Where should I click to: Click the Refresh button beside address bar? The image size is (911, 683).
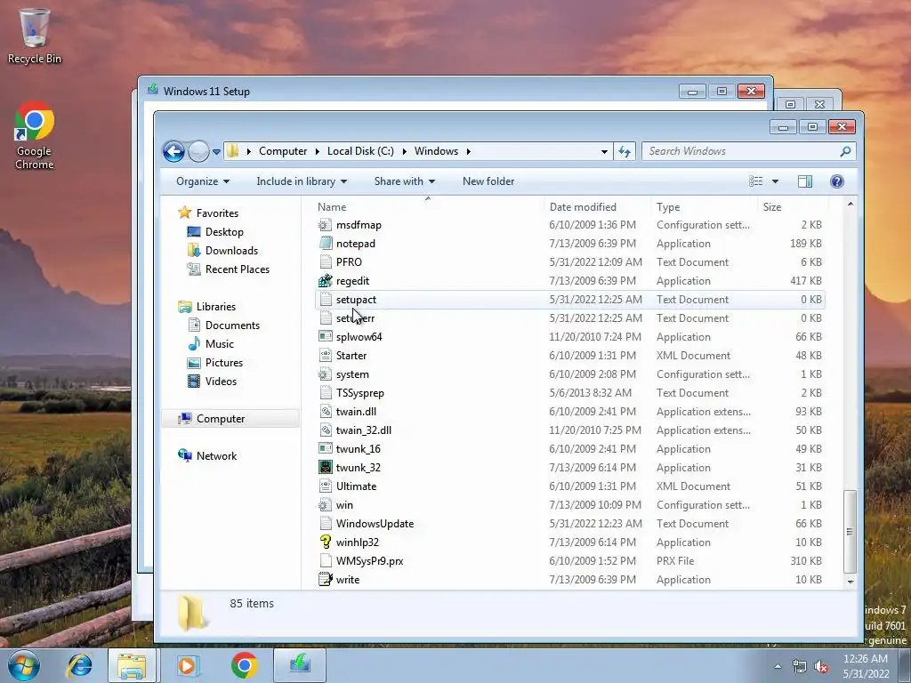coord(625,151)
